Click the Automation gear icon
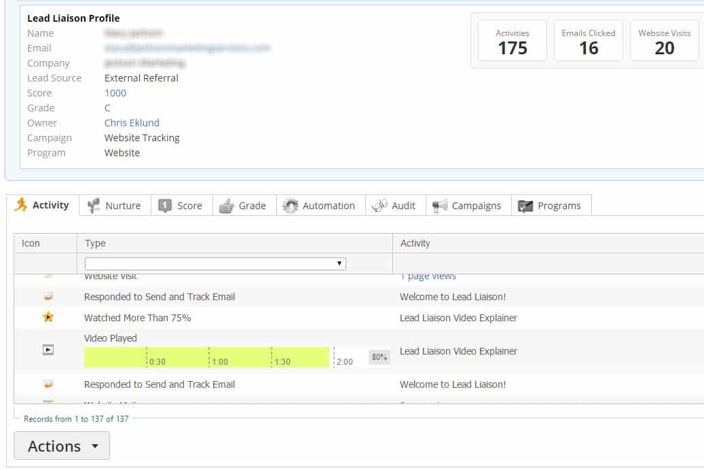The width and height of the screenshot is (704, 470). point(290,205)
